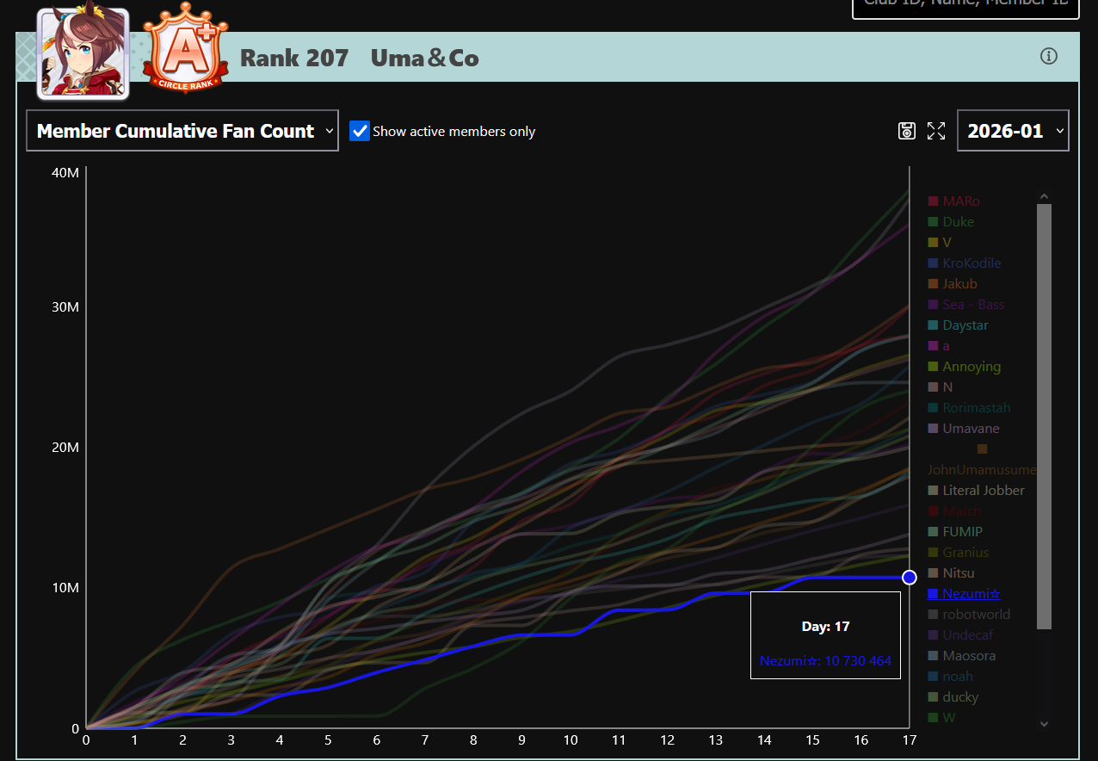Click legend scroll down arrow
This screenshot has height=761, width=1098.
(x=1044, y=724)
